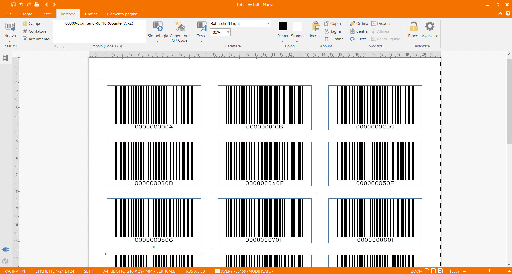The width and height of the screenshot is (512, 274).
Task: Open the 100% font size dropdown
Action: pyautogui.click(x=228, y=32)
